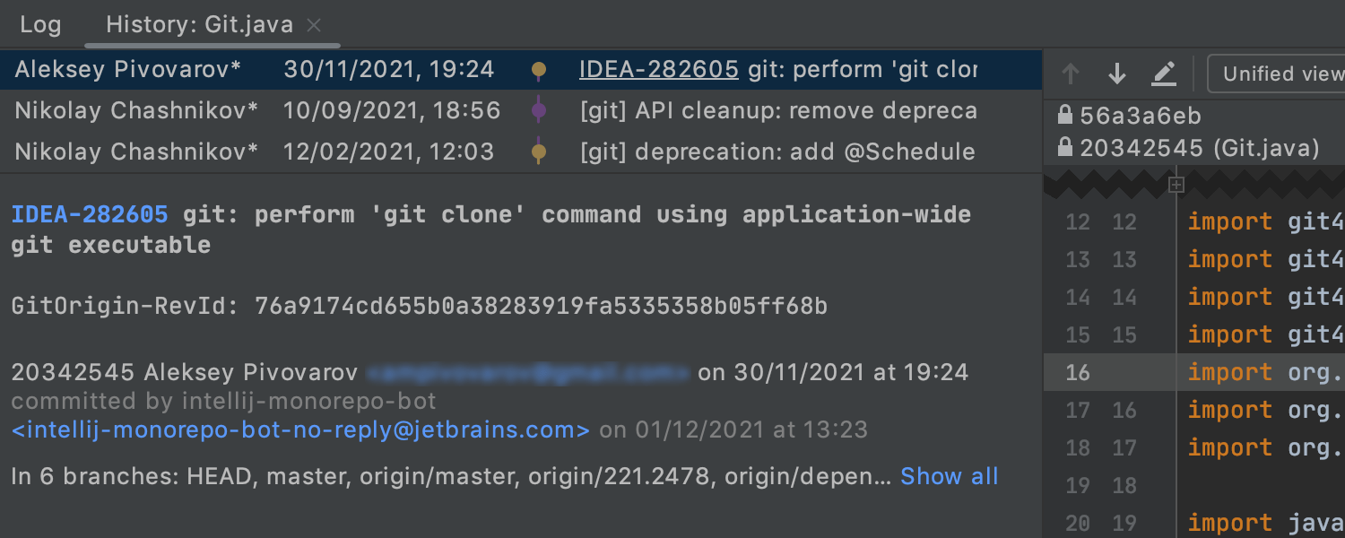
Task: Open IDEA-282605 issue link in commit row
Action: click(x=659, y=69)
